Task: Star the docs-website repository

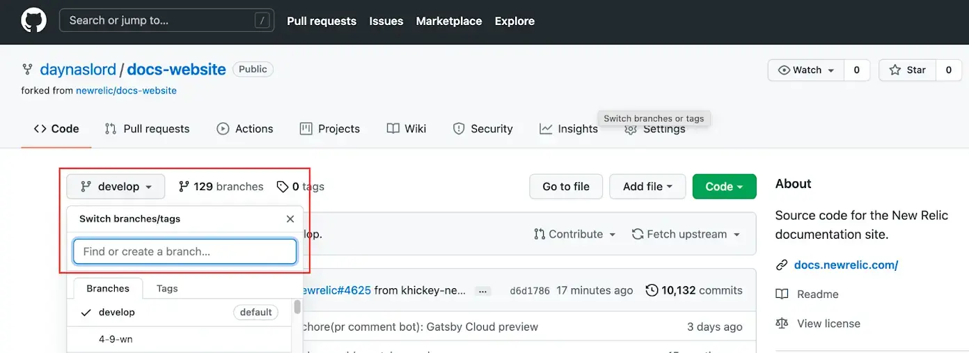Action: tap(908, 70)
